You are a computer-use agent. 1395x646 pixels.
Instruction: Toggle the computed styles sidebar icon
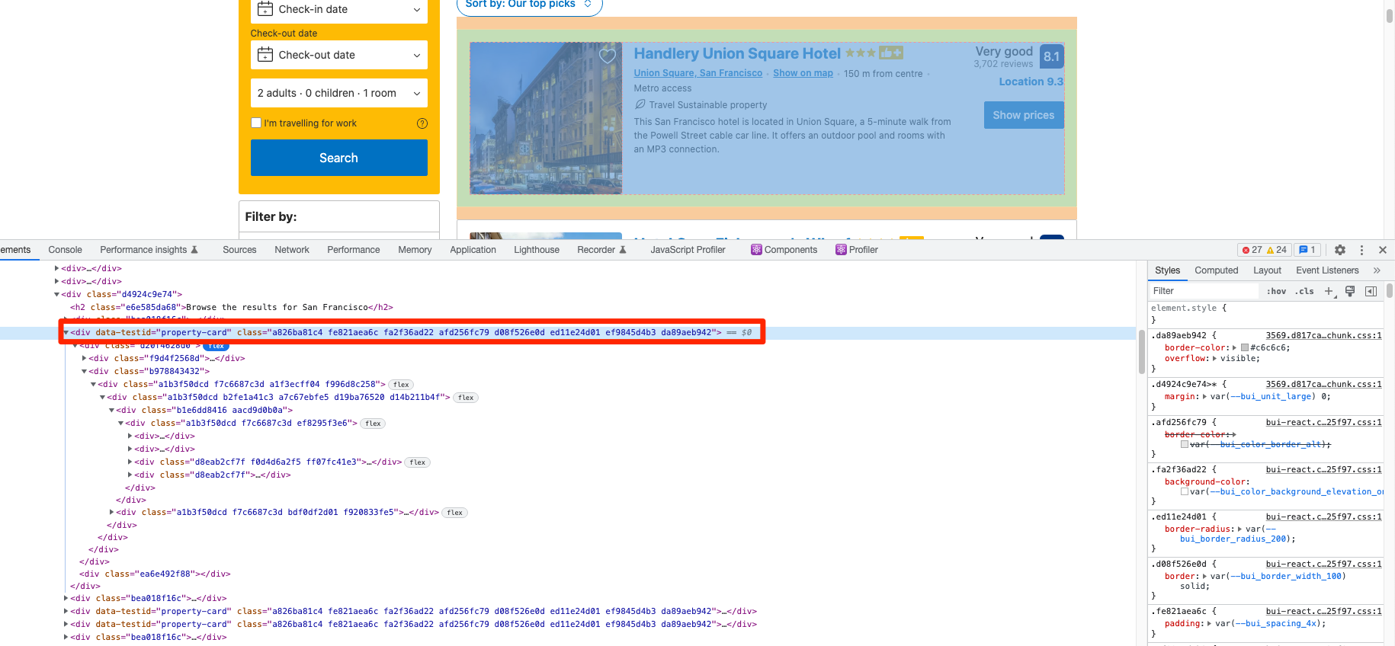(x=1371, y=291)
